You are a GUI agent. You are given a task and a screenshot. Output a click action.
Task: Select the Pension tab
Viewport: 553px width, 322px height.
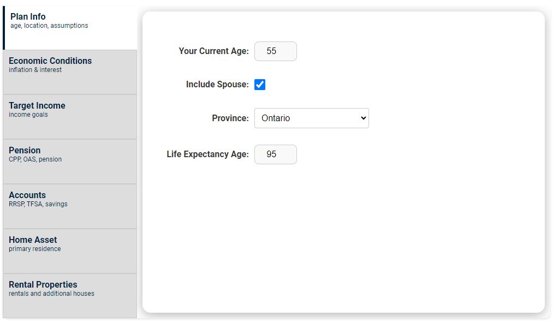point(70,162)
